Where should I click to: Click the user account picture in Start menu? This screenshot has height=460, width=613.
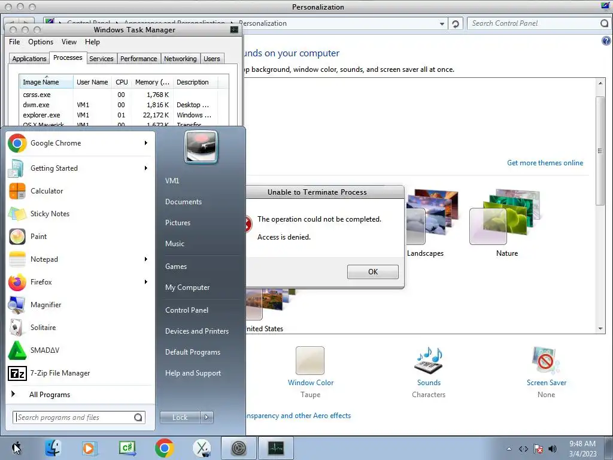(201, 147)
